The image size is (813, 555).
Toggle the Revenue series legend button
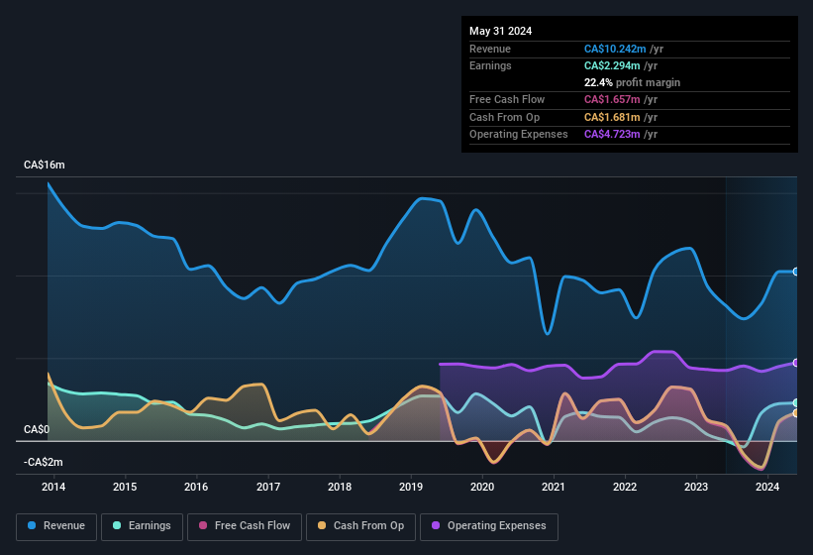pos(56,526)
